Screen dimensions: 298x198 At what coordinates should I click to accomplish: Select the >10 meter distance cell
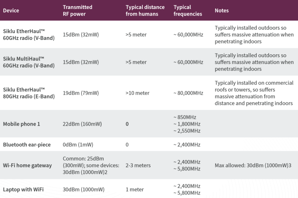(137, 93)
